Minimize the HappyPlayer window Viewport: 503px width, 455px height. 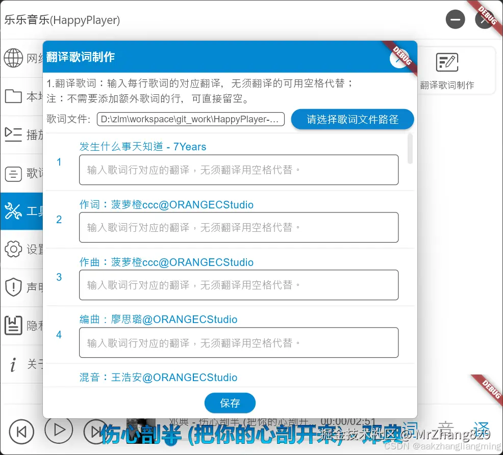455,19
